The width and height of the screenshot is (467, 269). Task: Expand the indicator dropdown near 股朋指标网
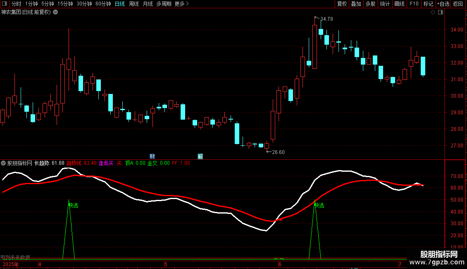[3, 163]
